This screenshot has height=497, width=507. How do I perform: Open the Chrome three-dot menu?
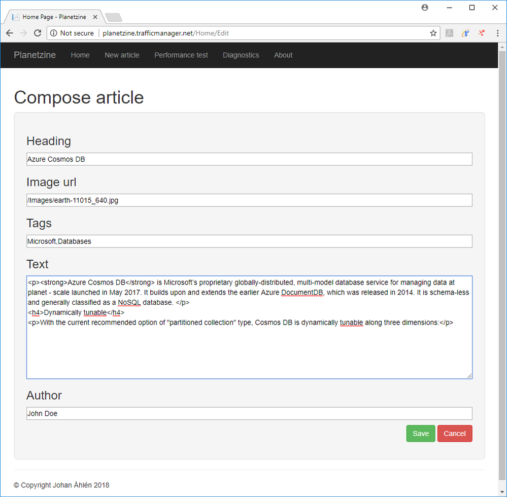pyautogui.click(x=498, y=33)
